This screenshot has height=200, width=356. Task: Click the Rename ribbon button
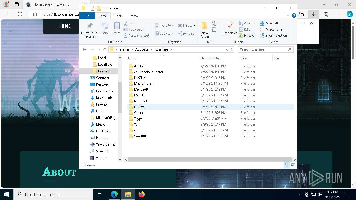[186, 34]
